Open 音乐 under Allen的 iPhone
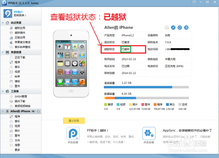Viewport: 219px width, 158px height. pos(17,121)
